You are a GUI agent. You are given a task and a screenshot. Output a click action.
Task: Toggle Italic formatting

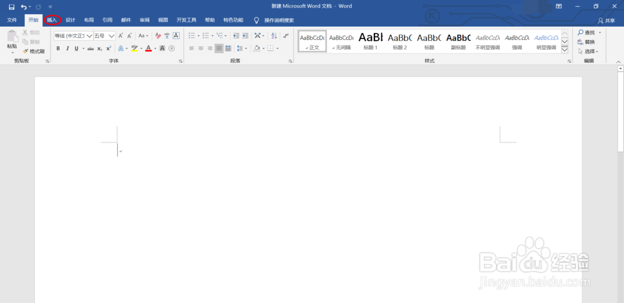(x=67, y=49)
